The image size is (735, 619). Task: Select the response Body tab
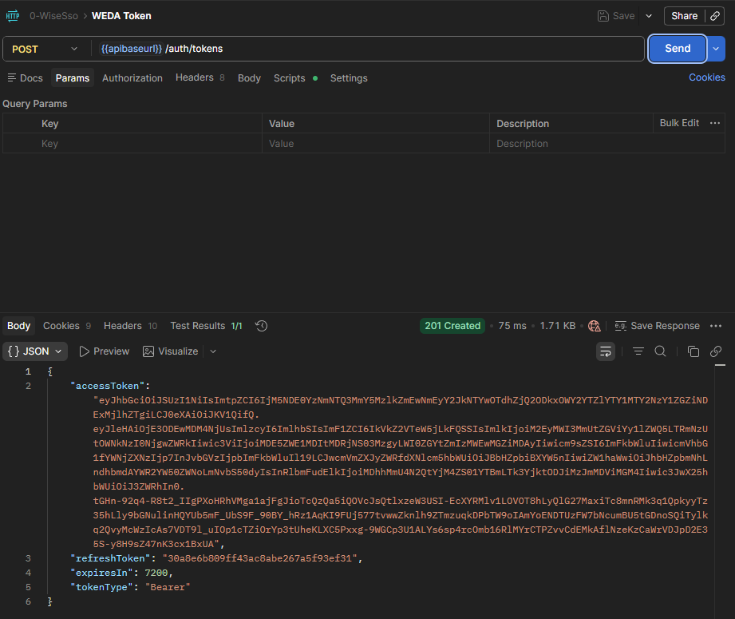[x=18, y=326]
